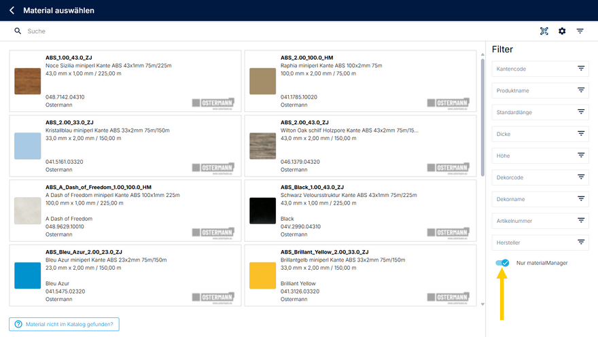598x337 pixels.
Task: Select the Noce Sizilia wood swatch
Action: 27,82
